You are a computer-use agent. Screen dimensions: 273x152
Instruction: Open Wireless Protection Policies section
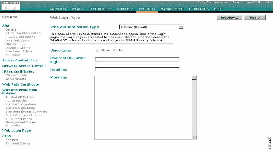[20, 91]
